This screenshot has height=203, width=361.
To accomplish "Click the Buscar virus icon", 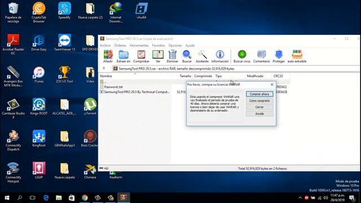I will tap(242, 56).
